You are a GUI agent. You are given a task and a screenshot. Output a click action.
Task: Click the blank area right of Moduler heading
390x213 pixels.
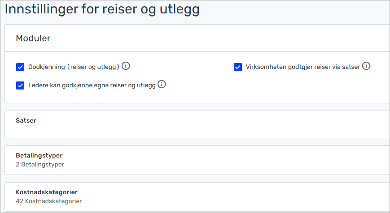click(x=224, y=38)
